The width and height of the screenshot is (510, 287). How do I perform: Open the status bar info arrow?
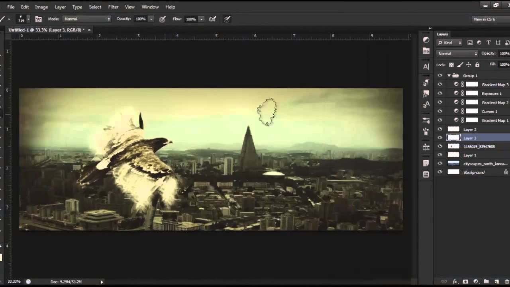[102, 282]
